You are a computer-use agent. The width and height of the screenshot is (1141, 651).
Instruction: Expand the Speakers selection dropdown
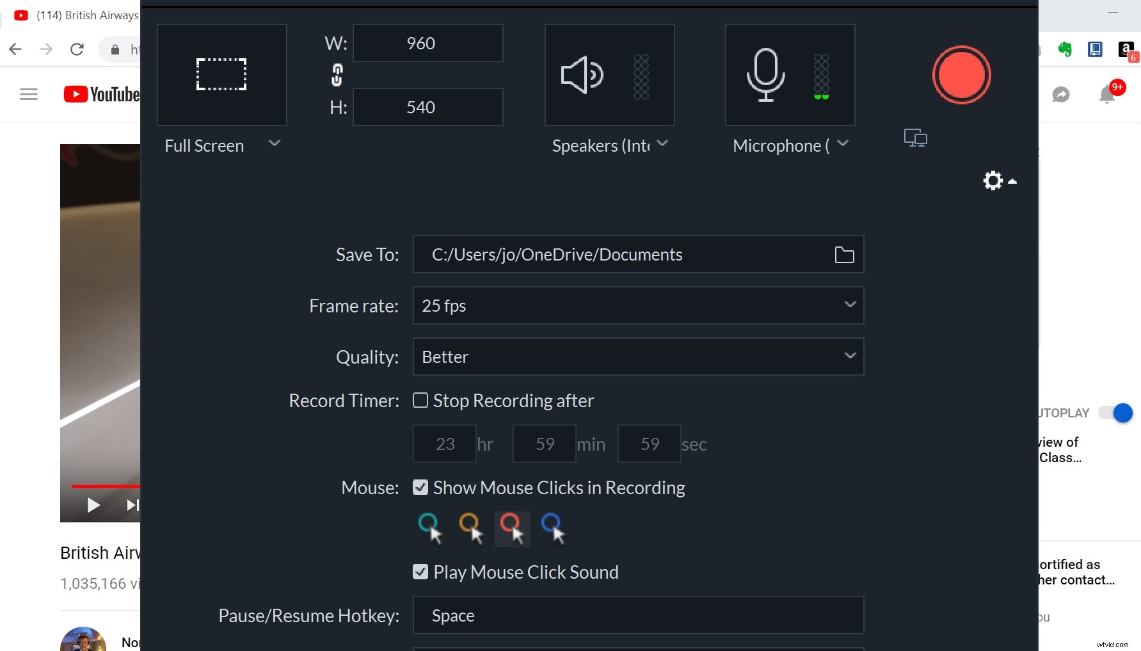[664, 144]
